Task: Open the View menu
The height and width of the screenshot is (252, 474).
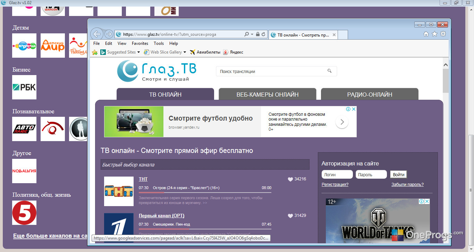Action: pyautogui.click(x=122, y=43)
